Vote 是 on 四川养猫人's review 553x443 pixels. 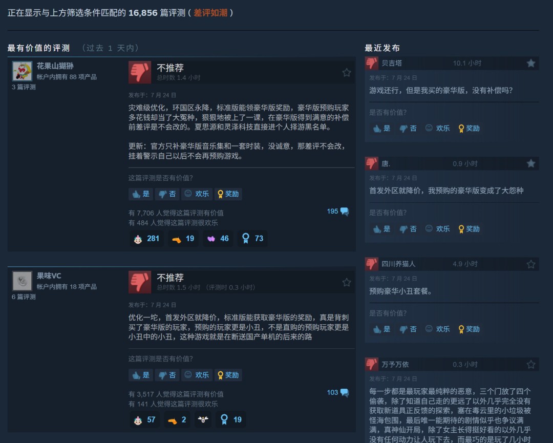381,329
